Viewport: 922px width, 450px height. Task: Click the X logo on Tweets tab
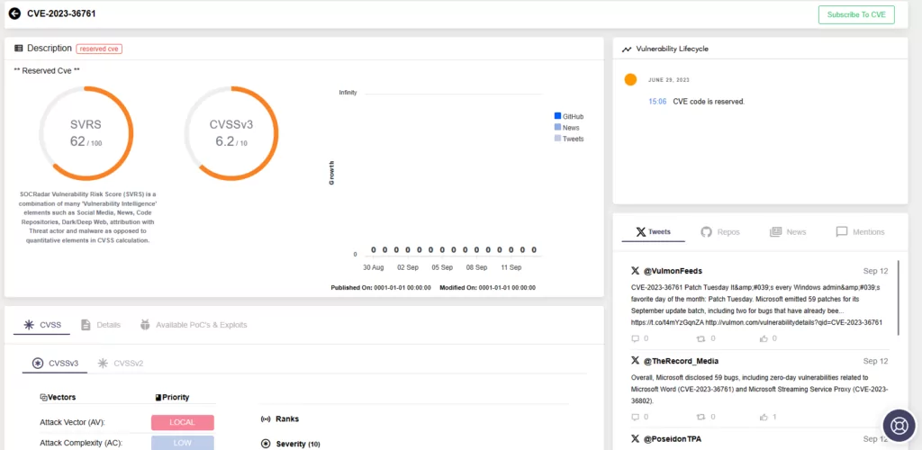tap(641, 232)
